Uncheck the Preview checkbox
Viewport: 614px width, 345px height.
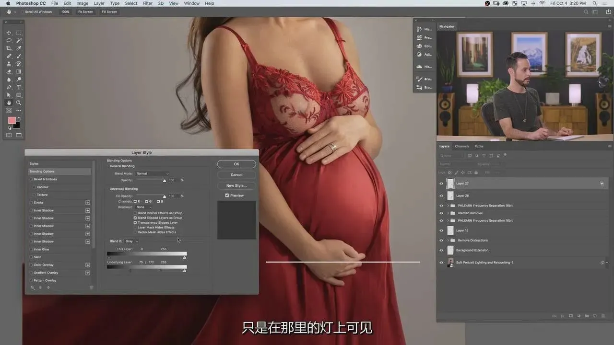tap(227, 195)
